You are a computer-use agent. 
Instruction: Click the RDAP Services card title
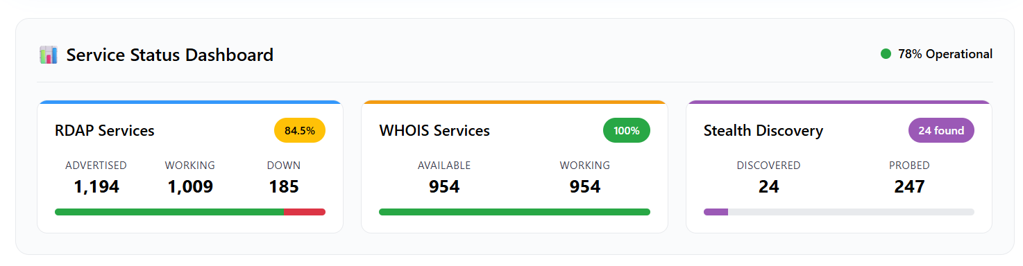click(x=105, y=130)
